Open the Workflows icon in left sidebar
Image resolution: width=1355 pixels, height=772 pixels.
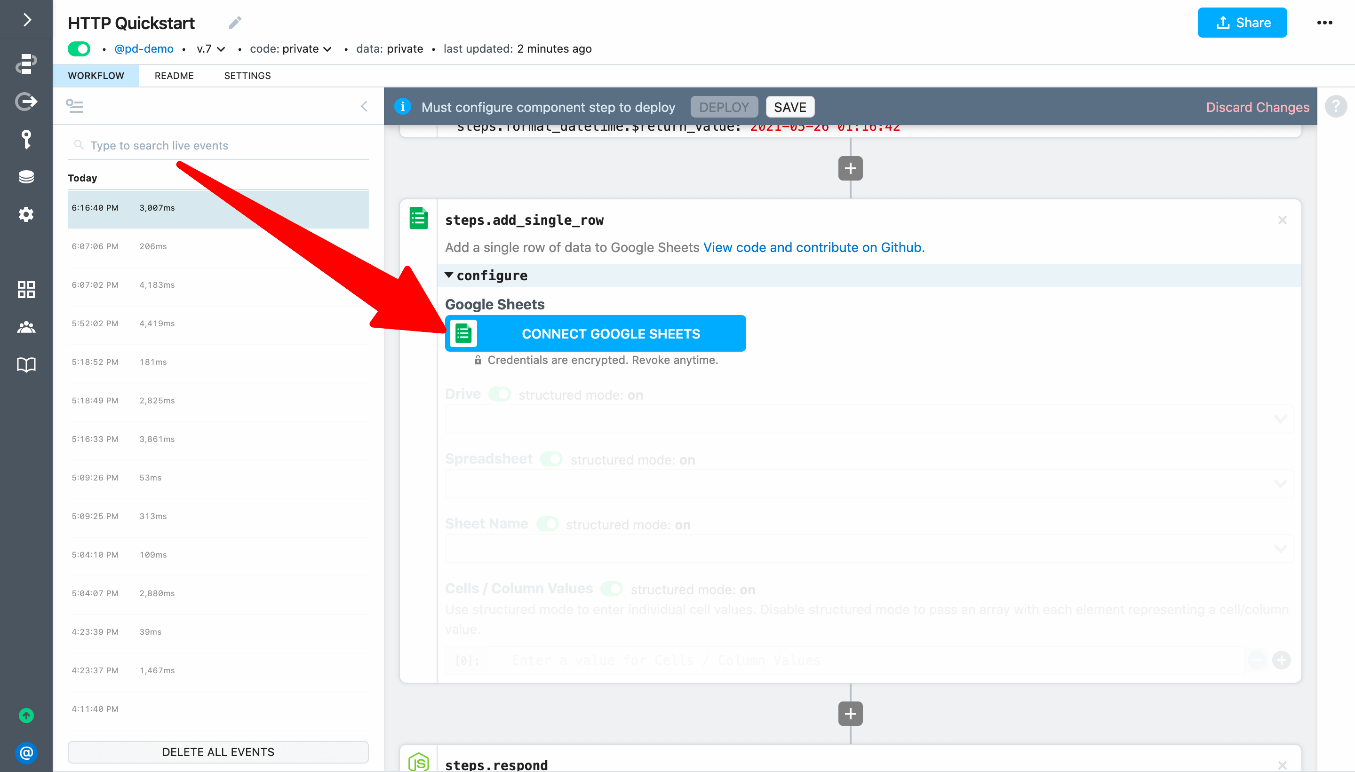26,63
